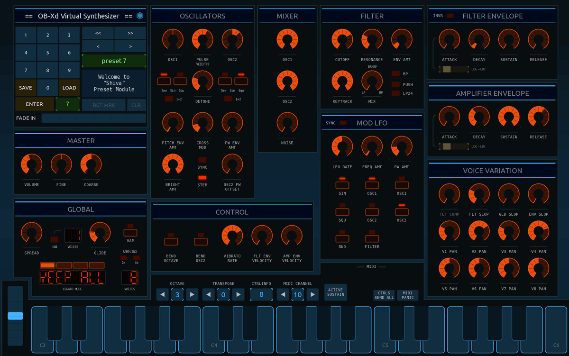569x356 pixels.
Task: Toggle the LFO RND waveform button
Action: (342, 238)
